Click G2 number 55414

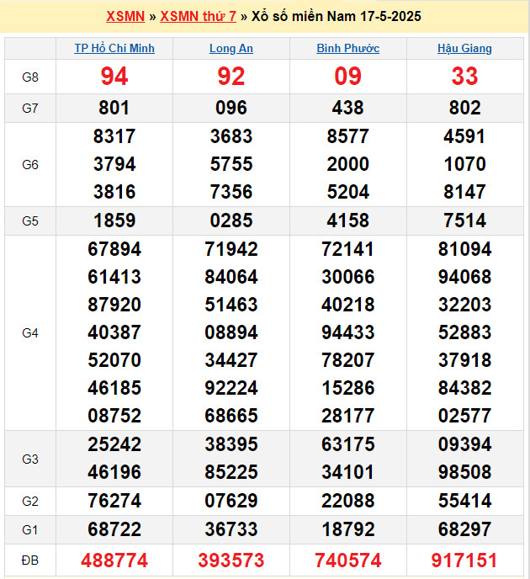(x=464, y=501)
